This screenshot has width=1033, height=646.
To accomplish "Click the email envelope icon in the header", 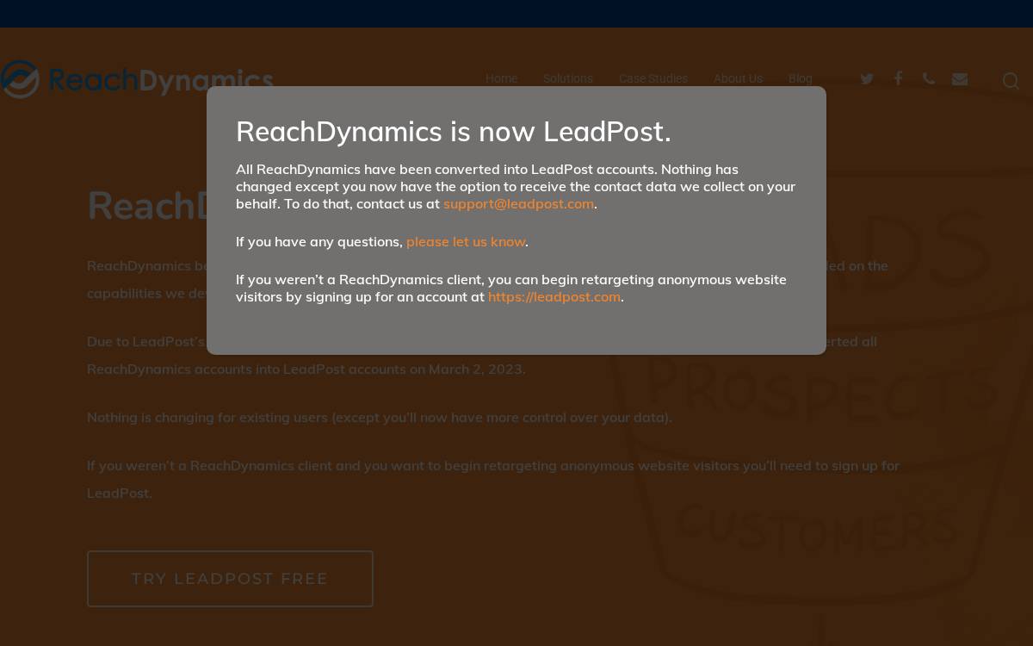I will [960, 78].
